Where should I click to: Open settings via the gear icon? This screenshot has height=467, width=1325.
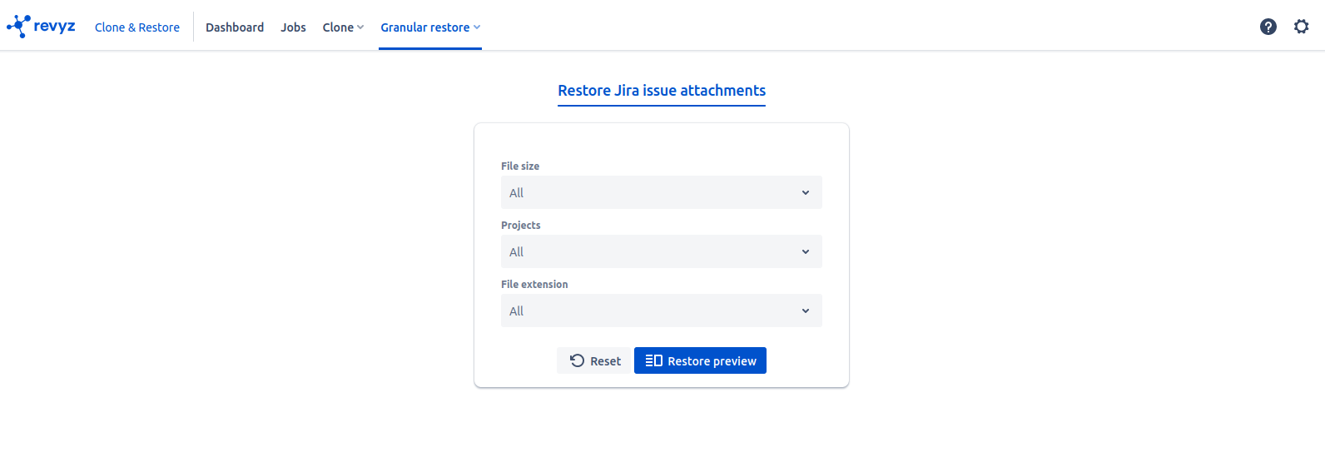(x=1301, y=27)
